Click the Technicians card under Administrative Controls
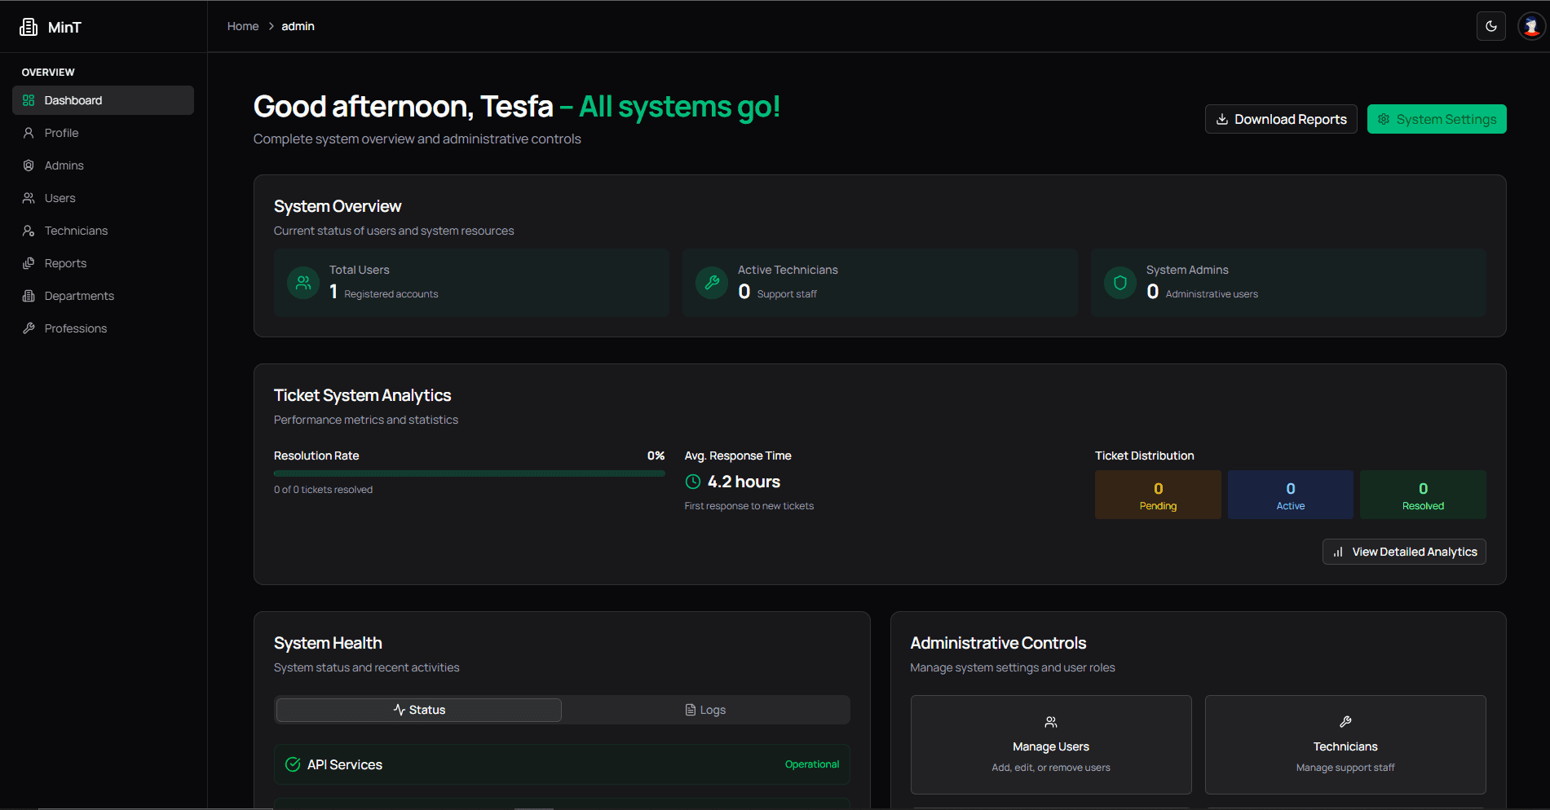Image resolution: width=1550 pixels, height=810 pixels. (x=1345, y=744)
